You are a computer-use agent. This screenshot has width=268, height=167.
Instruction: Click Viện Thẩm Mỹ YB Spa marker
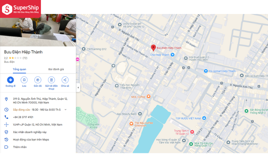(120, 25)
